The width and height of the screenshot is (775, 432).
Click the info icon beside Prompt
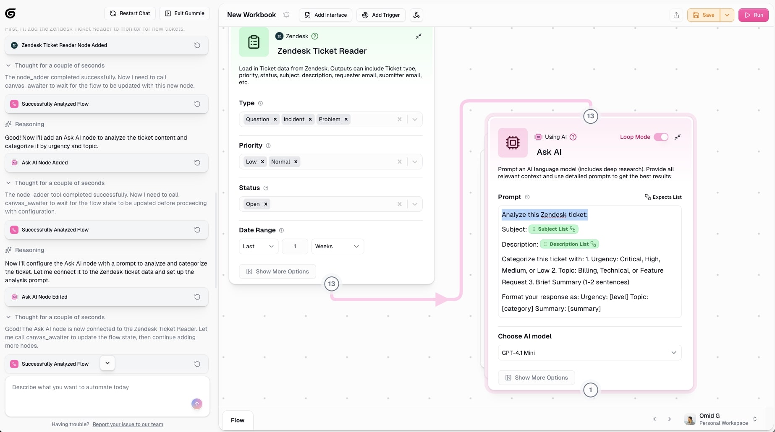coord(527,197)
